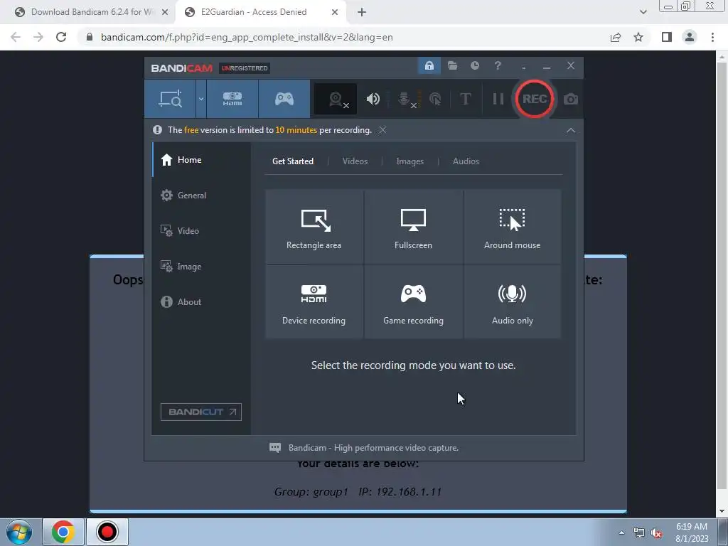Open the Home section in sidebar
Screen dimensions: 728x546
point(201,160)
